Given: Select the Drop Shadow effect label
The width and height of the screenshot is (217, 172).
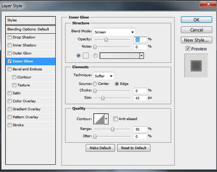Looking at the screenshot, I should pyautogui.click(x=24, y=37).
